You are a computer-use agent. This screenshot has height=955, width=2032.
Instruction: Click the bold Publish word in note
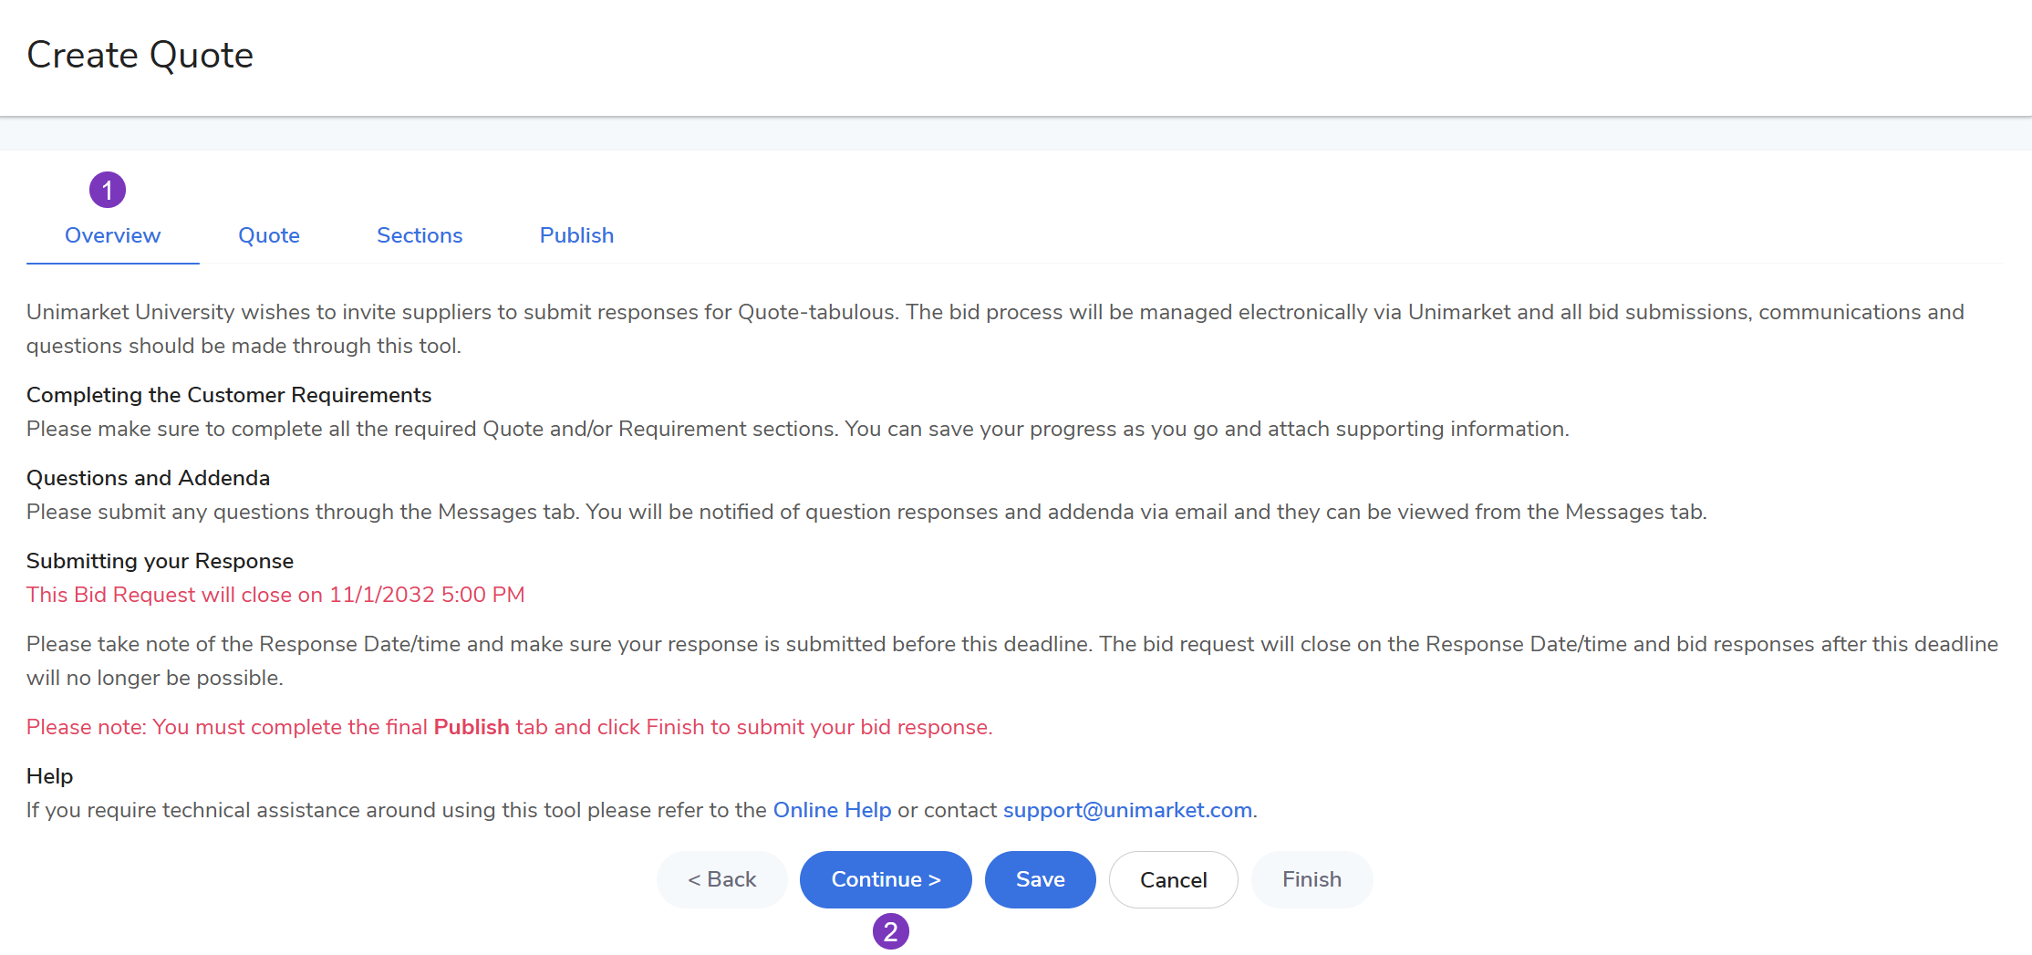click(472, 727)
